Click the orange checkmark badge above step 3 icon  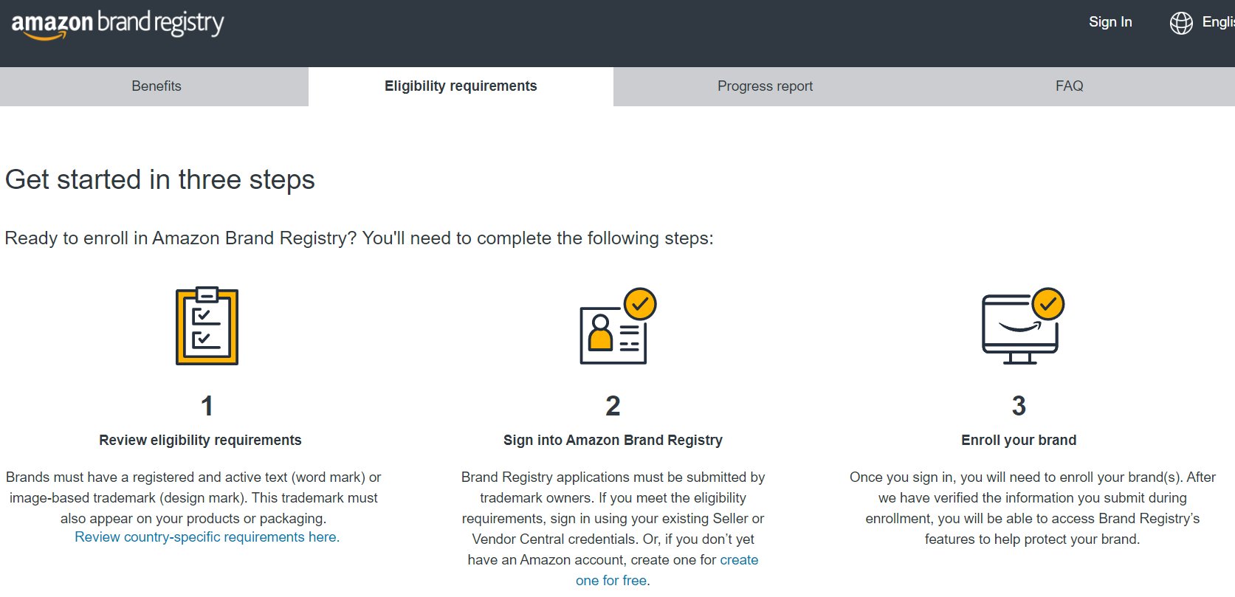(1048, 303)
